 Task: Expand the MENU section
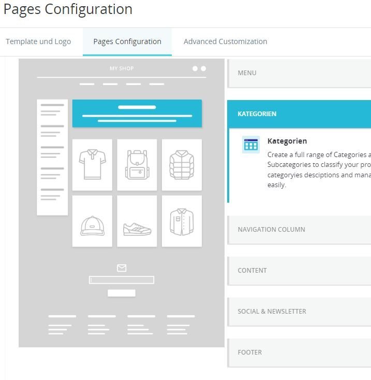coord(299,73)
